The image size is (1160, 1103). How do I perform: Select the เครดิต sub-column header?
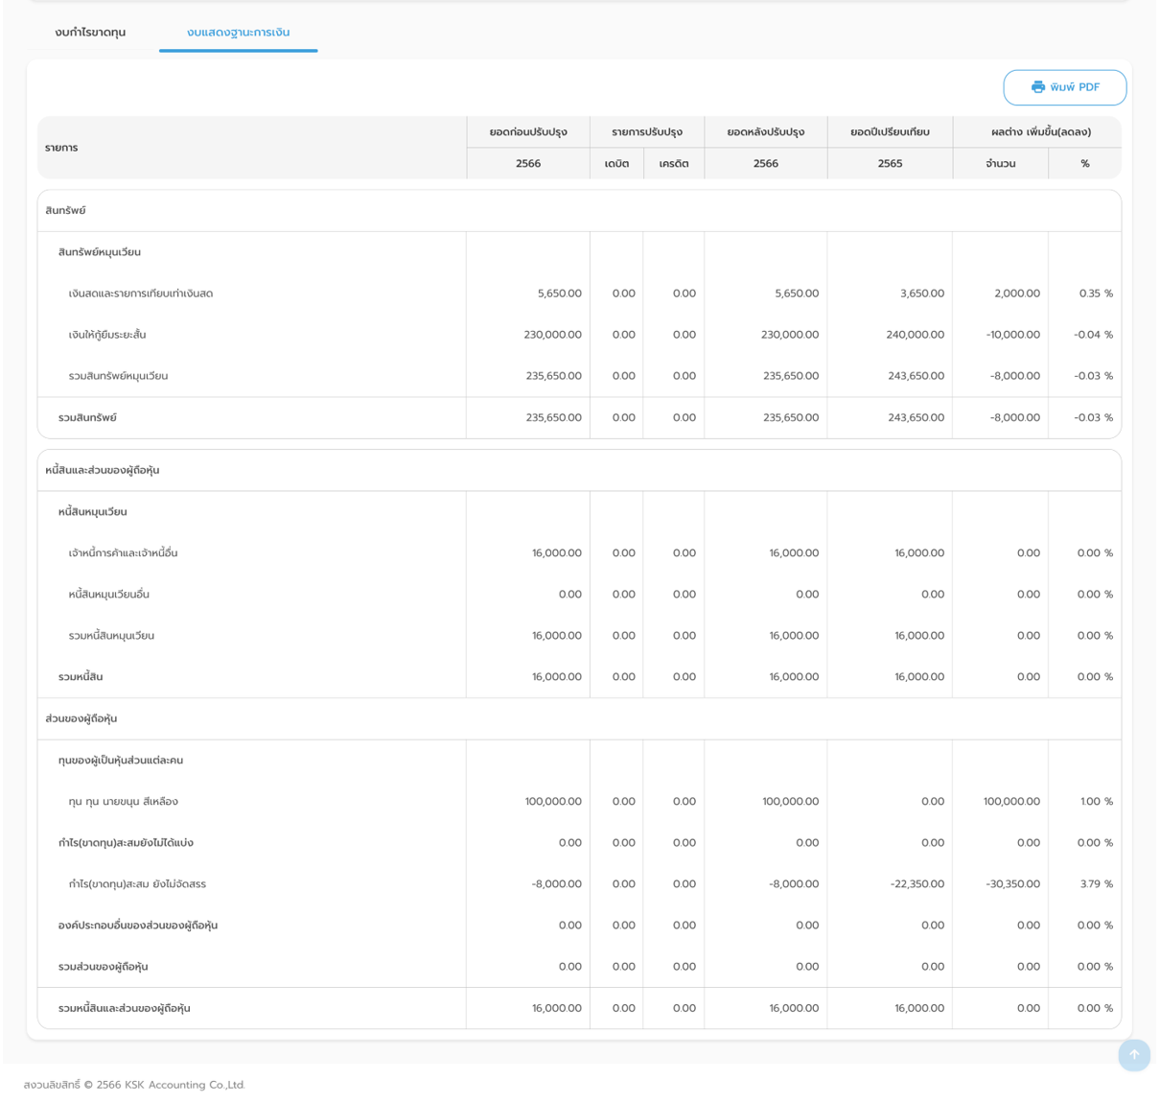point(674,164)
